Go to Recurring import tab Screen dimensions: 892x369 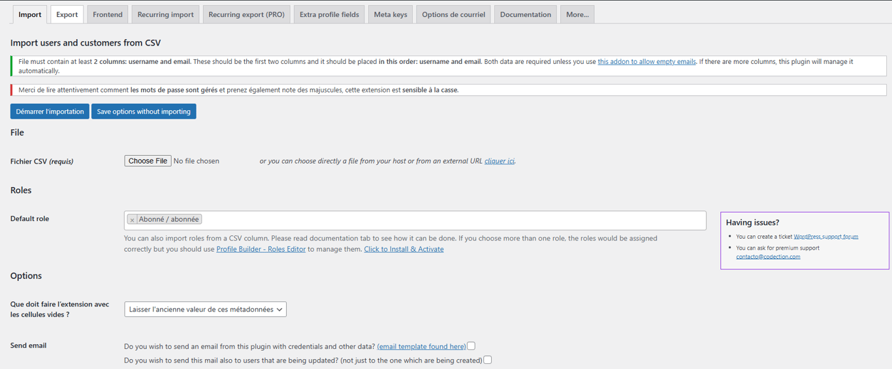point(165,14)
